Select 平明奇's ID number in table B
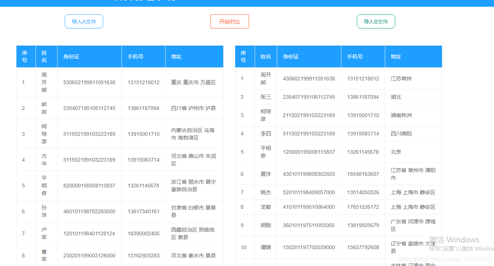Image resolution: width=494 pixels, height=266 pixels. tap(309, 152)
